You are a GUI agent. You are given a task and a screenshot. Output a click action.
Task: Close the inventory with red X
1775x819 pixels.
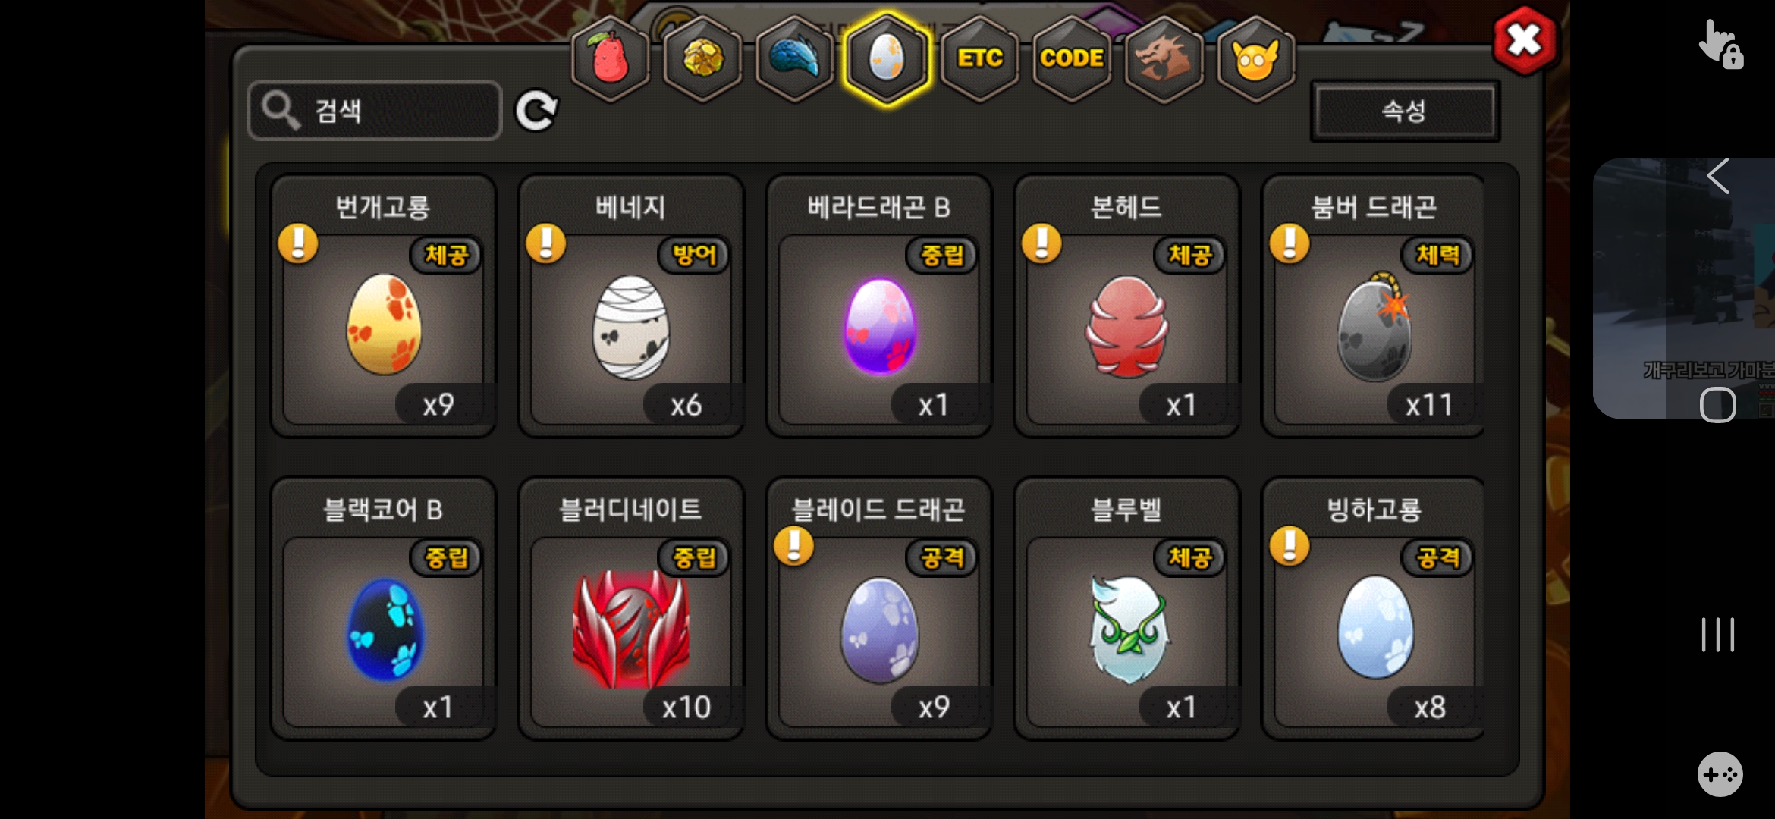click(x=1525, y=40)
